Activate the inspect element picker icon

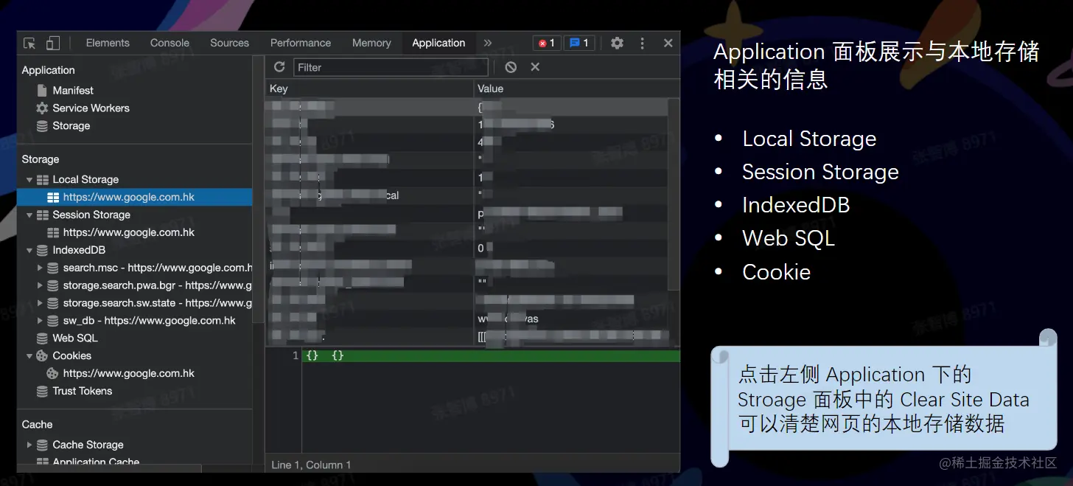click(29, 43)
